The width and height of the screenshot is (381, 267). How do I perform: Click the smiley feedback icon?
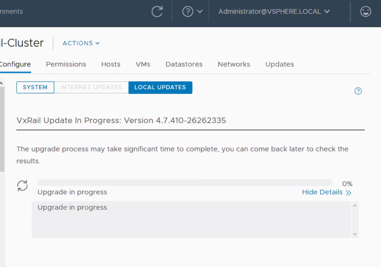[366, 12]
